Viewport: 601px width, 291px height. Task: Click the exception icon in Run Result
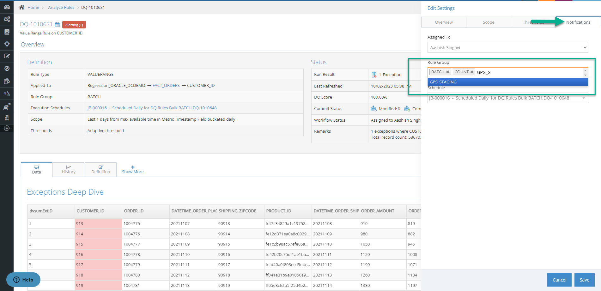[374, 75]
